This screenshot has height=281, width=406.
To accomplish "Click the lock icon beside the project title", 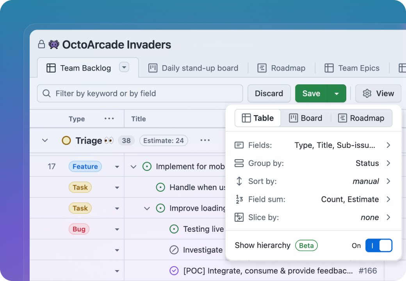I will point(41,44).
